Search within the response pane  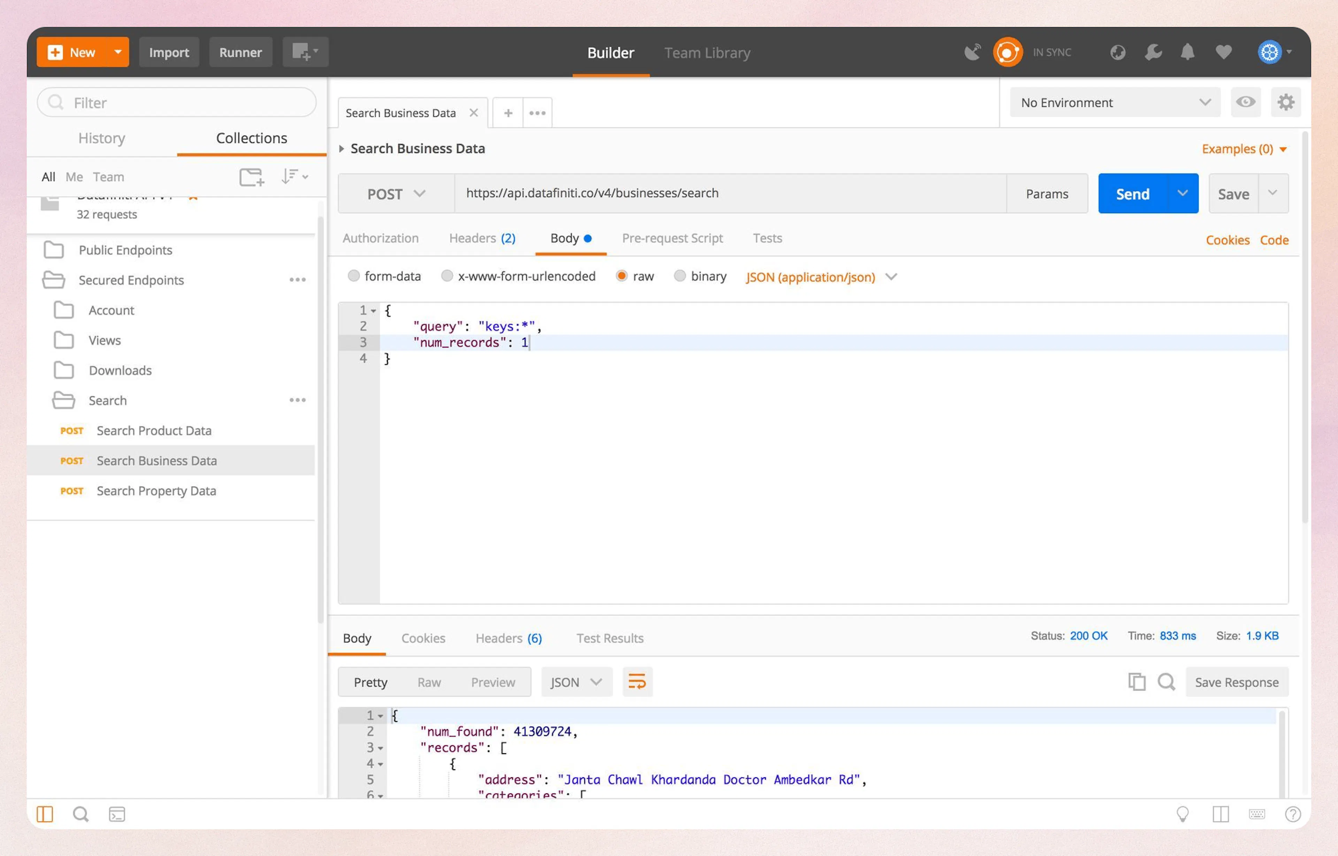[1166, 682]
